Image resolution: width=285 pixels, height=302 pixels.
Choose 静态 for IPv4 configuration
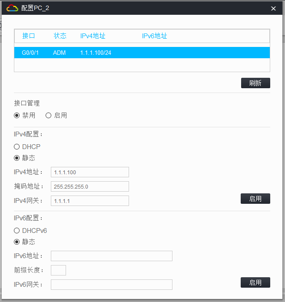coord(17,158)
